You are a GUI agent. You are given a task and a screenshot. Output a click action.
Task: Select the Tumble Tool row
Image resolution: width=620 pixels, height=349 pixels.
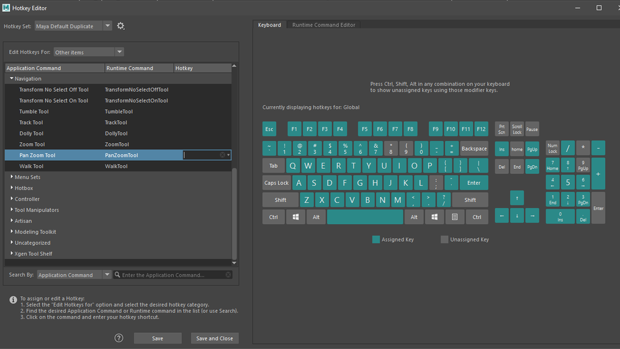click(x=118, y=112)
